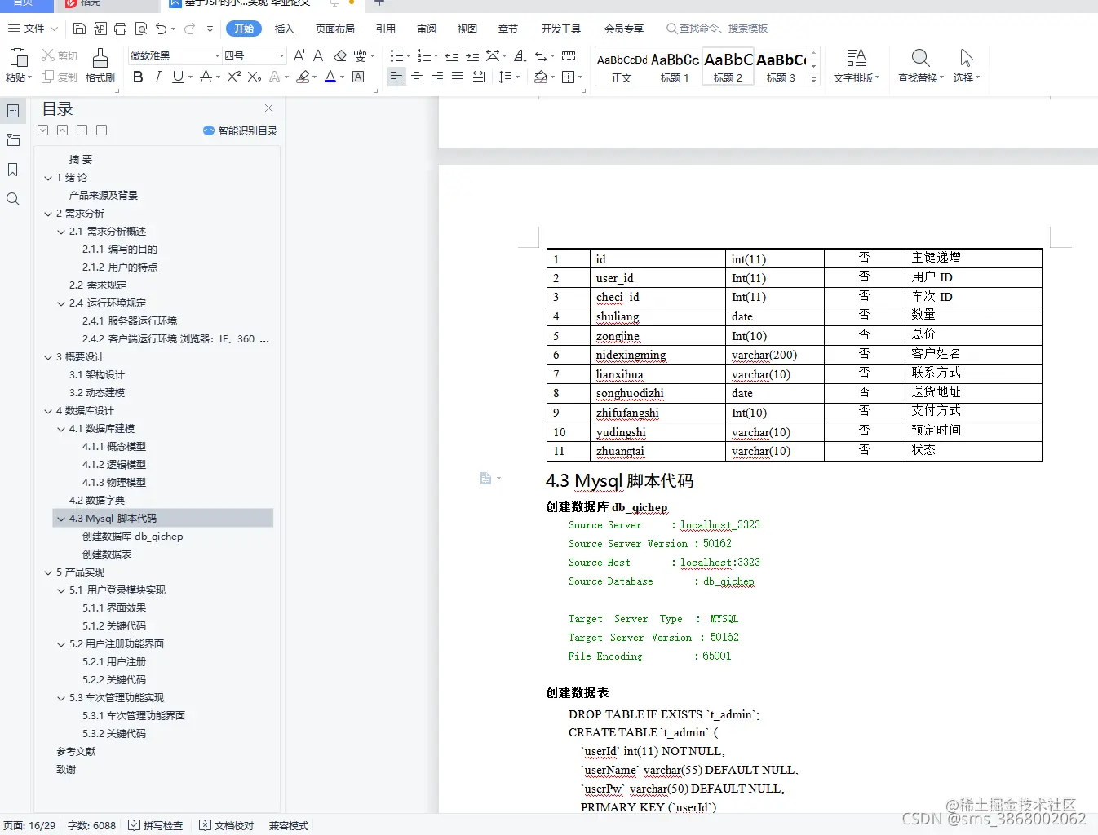This screenshot has width=1098, height=835.
Task: Open the font name dropdown
Action: [217, 55]
